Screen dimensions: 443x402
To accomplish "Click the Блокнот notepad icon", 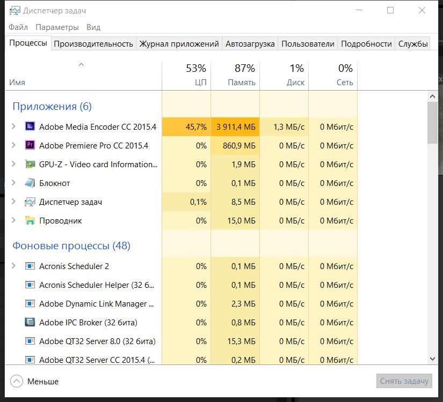I will [x=30, y=183].
